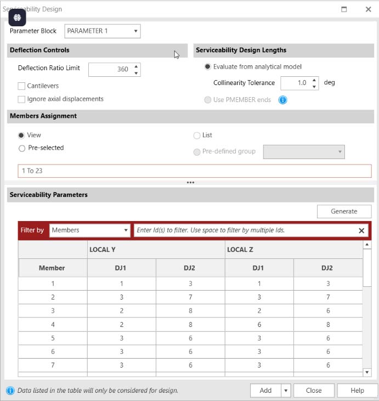
Task: Click the DJ2 header under LOCAL Y
Action: 190,268
